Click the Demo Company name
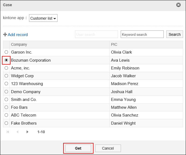This screenshot has width=186, height=155. pos(26,92)
